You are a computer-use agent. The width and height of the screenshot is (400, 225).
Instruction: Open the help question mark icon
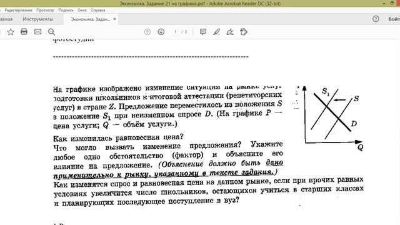[376, 19]
